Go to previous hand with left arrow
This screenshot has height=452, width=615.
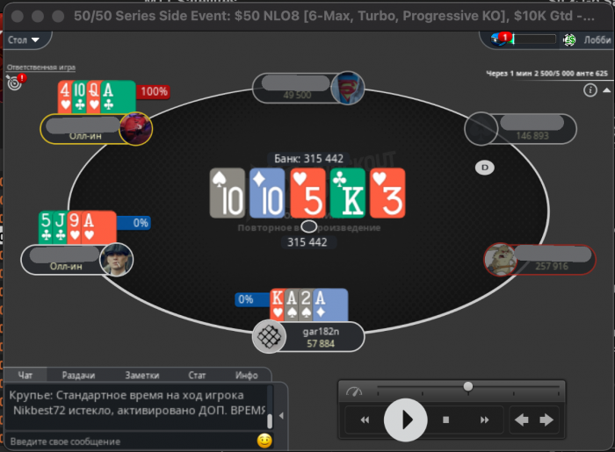(521, 420)
